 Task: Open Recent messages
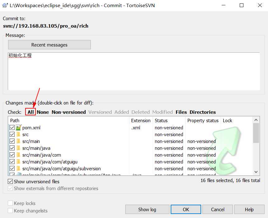(x=49, y=45)
